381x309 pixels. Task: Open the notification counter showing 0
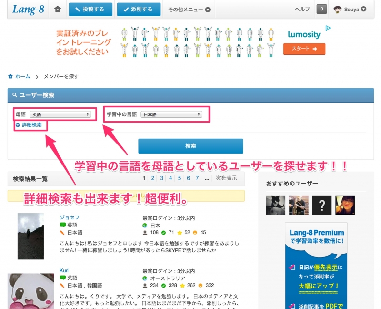321,9
